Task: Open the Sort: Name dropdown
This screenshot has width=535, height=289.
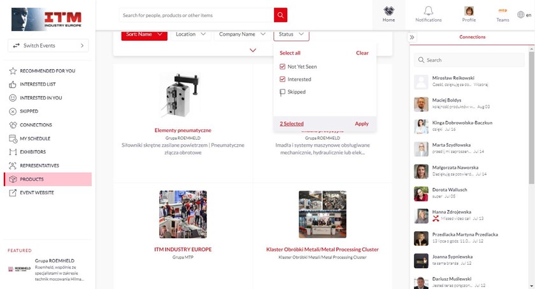Action: pyautogui.click(x=144, y=34)
